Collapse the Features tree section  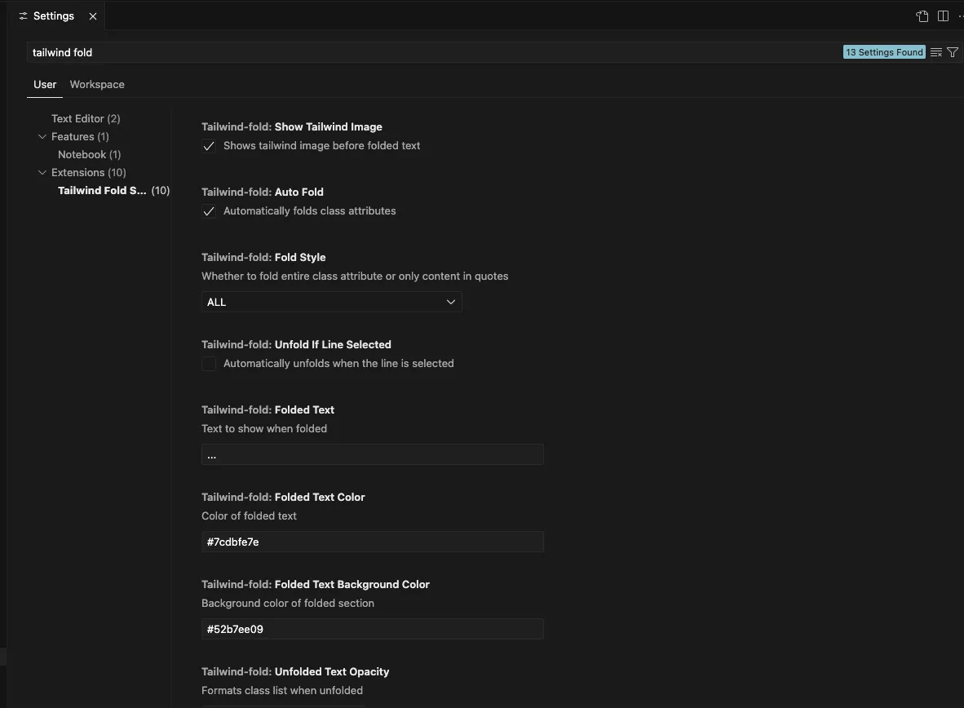42,136
